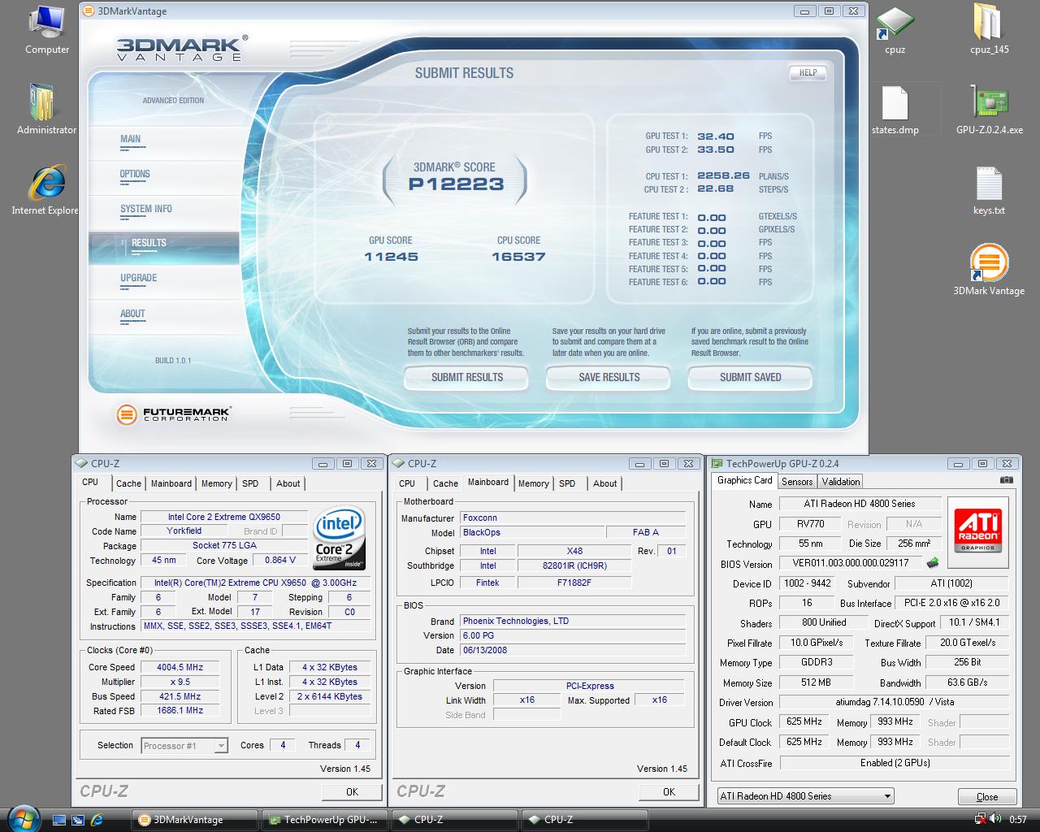Viewport: 1040px width, 832px height.
Task: Click Switch between windows quick launch icon
Action: 78,820
